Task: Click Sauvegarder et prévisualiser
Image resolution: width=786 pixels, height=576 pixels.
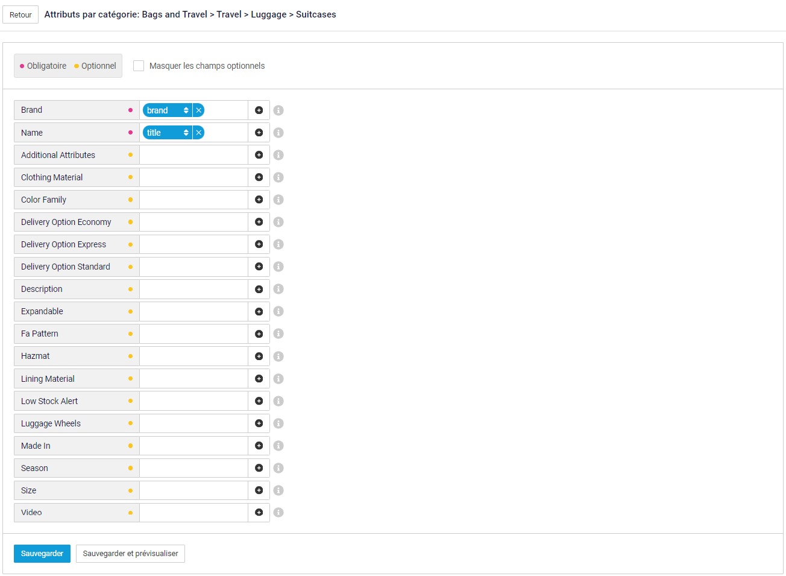Action: [130, 554]
